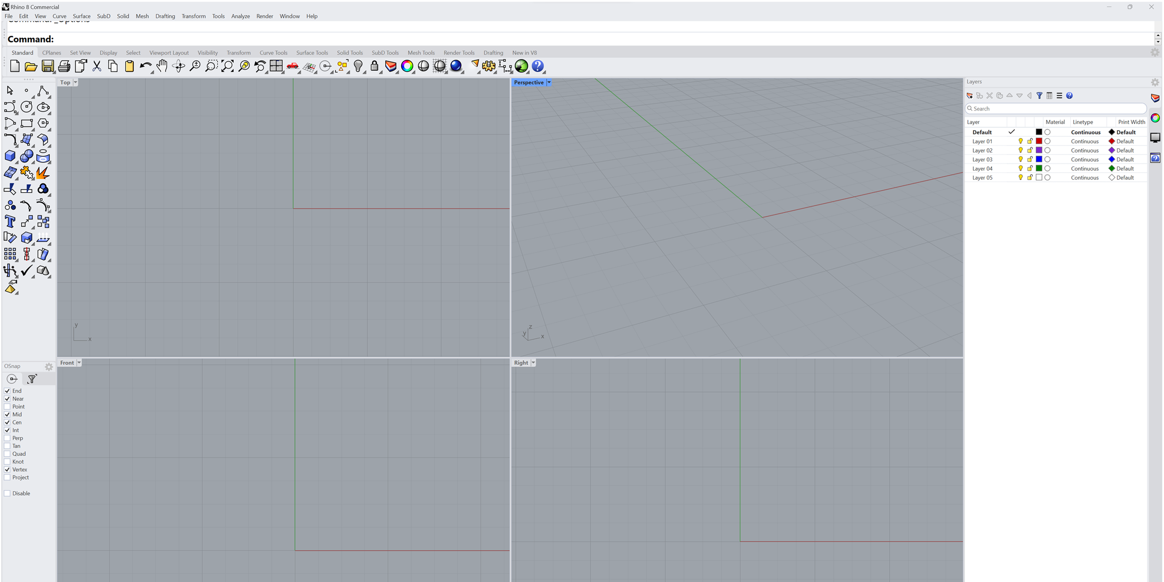This screenshot has width=1164, height=582.
Task: Select the Polyline tool in left sidebar
Action: (43, 91)
